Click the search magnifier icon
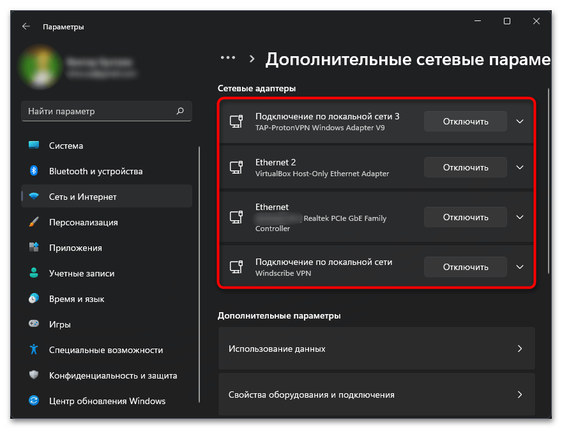This screenshot has height=429, width=562. tap(180, 111)
